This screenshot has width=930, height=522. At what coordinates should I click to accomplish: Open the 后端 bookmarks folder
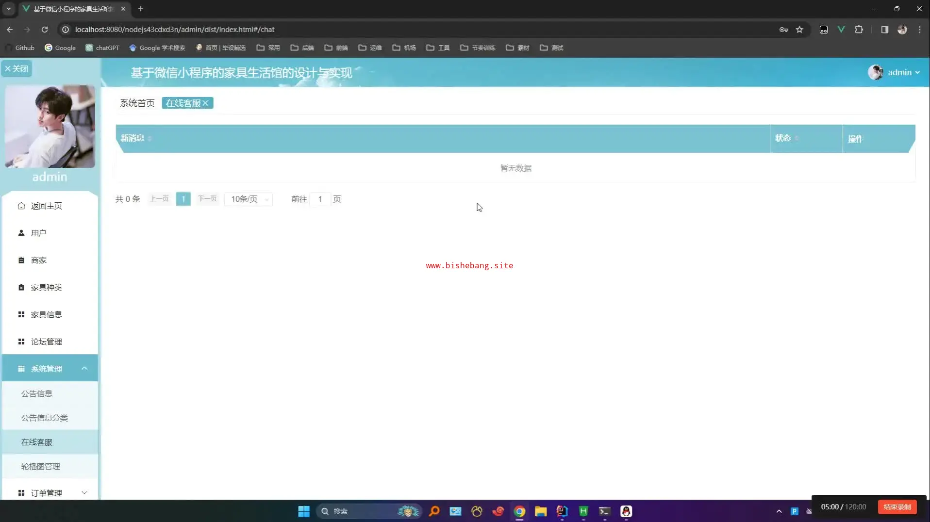click(302, 48)
